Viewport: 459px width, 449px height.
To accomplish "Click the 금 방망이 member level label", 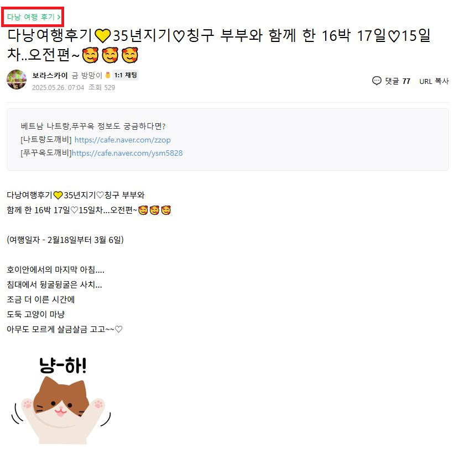I will pos(87,76).
